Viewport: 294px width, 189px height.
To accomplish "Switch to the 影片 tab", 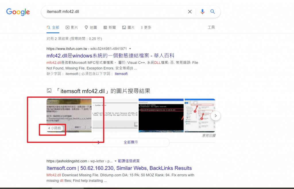I will [71, 28].
